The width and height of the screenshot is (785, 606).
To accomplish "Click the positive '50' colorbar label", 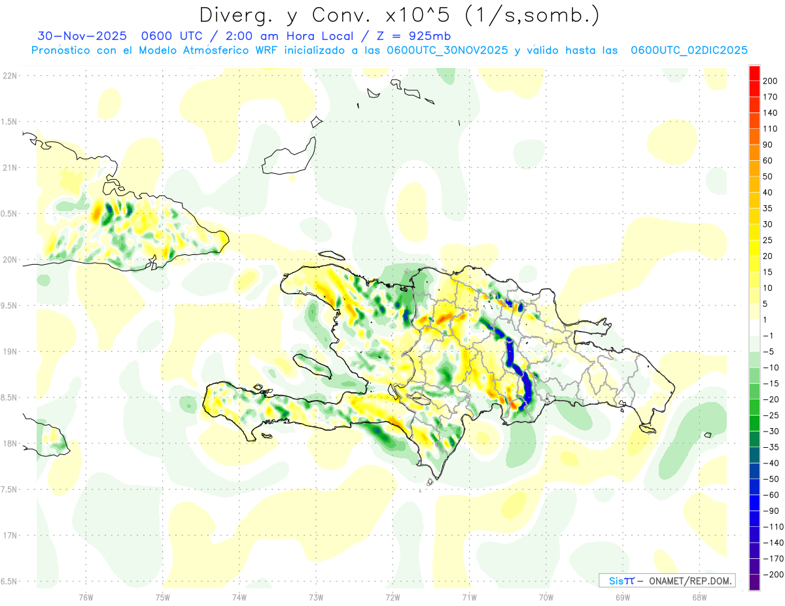I will click(x=769, y=177).
